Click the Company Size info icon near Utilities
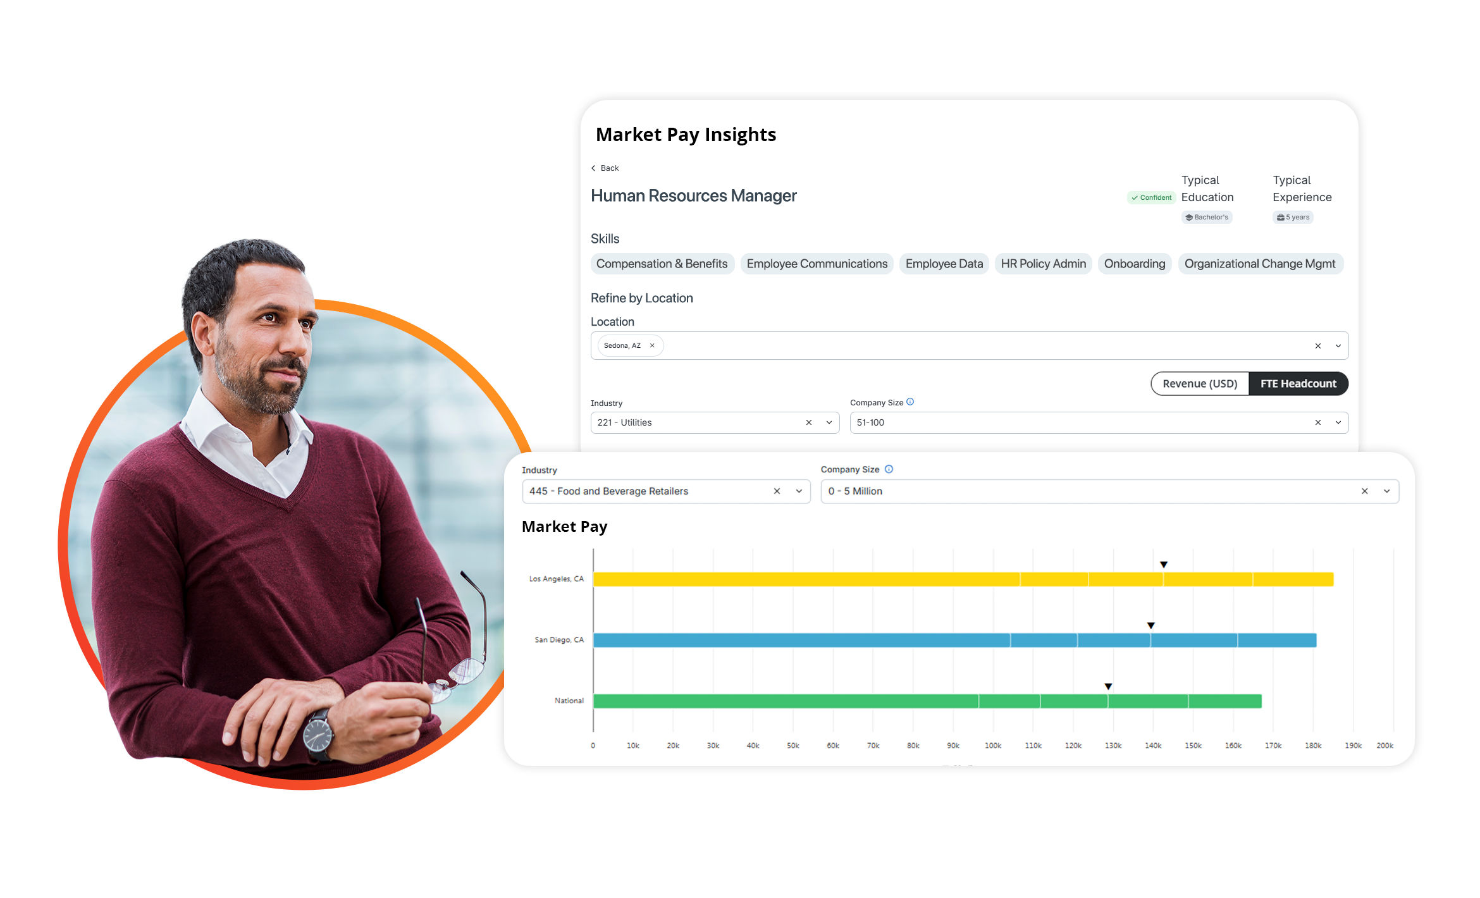 910,402
